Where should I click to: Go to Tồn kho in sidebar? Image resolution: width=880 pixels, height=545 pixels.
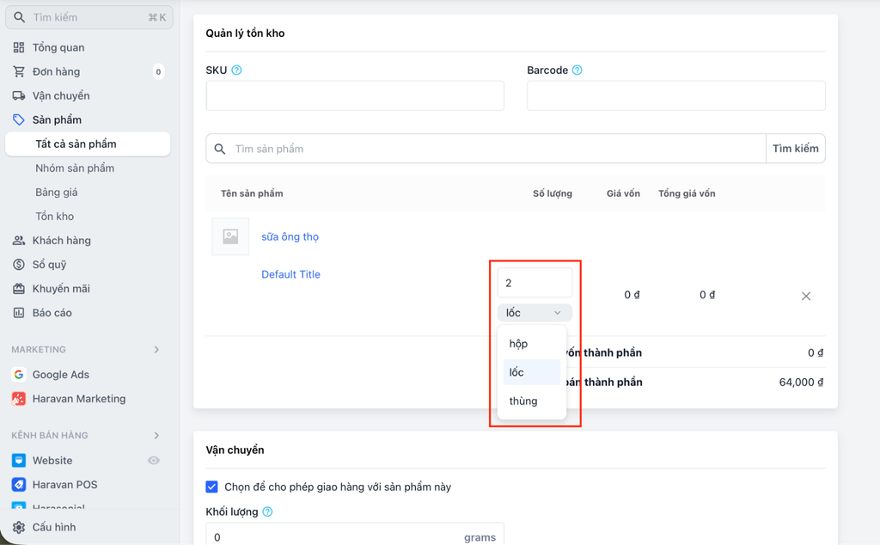click(x=55, y=217)
